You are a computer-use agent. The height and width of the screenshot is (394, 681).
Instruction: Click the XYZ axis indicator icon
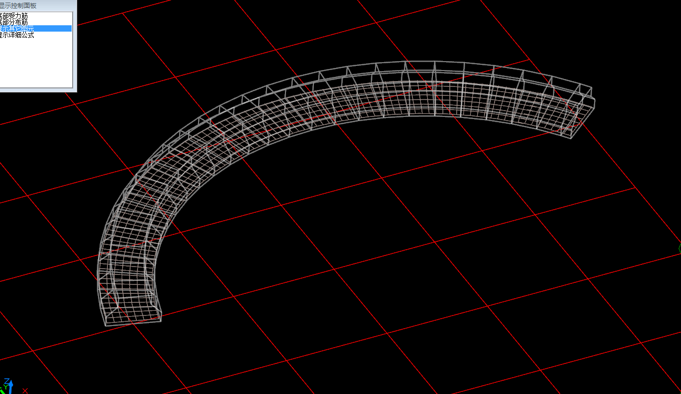[13, 386]
